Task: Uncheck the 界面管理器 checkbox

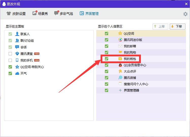Action: 106,90
